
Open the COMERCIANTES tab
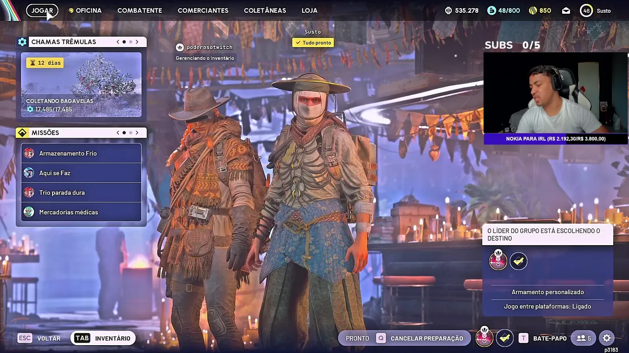coord(203,10)
